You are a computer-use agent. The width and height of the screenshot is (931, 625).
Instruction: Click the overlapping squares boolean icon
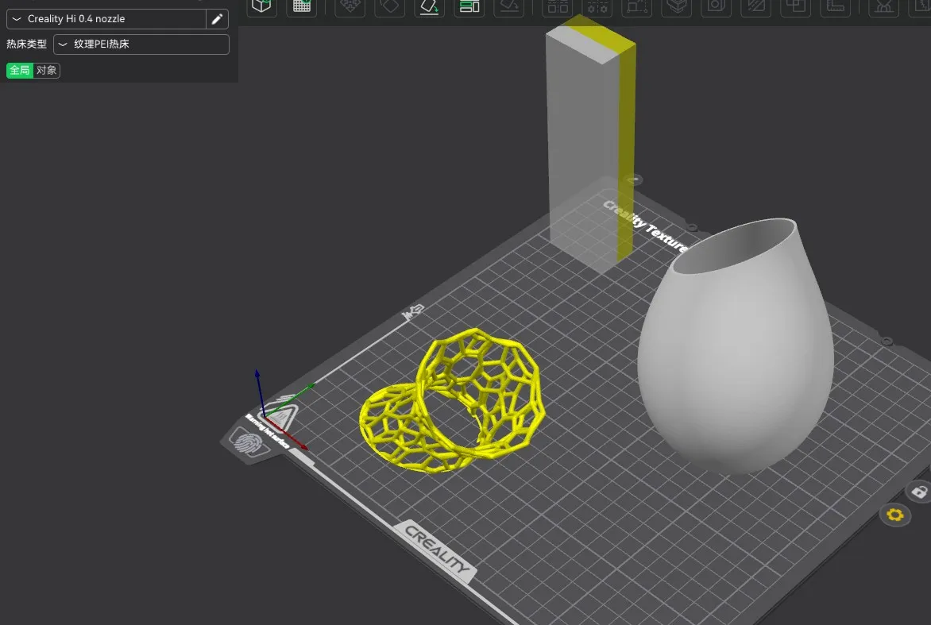(x=796, y=7)
